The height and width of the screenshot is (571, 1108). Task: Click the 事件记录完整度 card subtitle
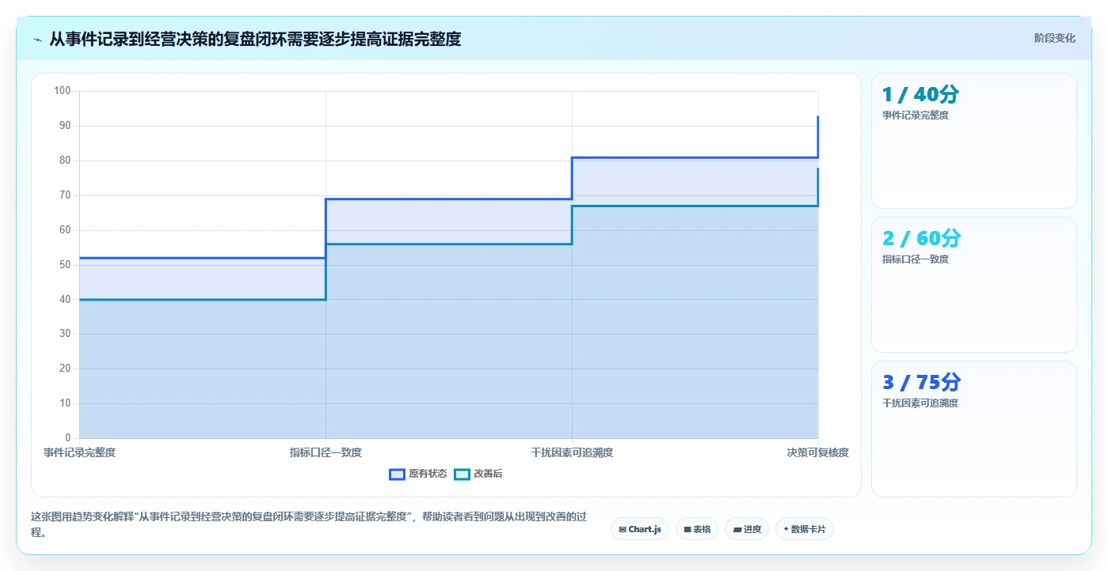(x=916, y=115)
